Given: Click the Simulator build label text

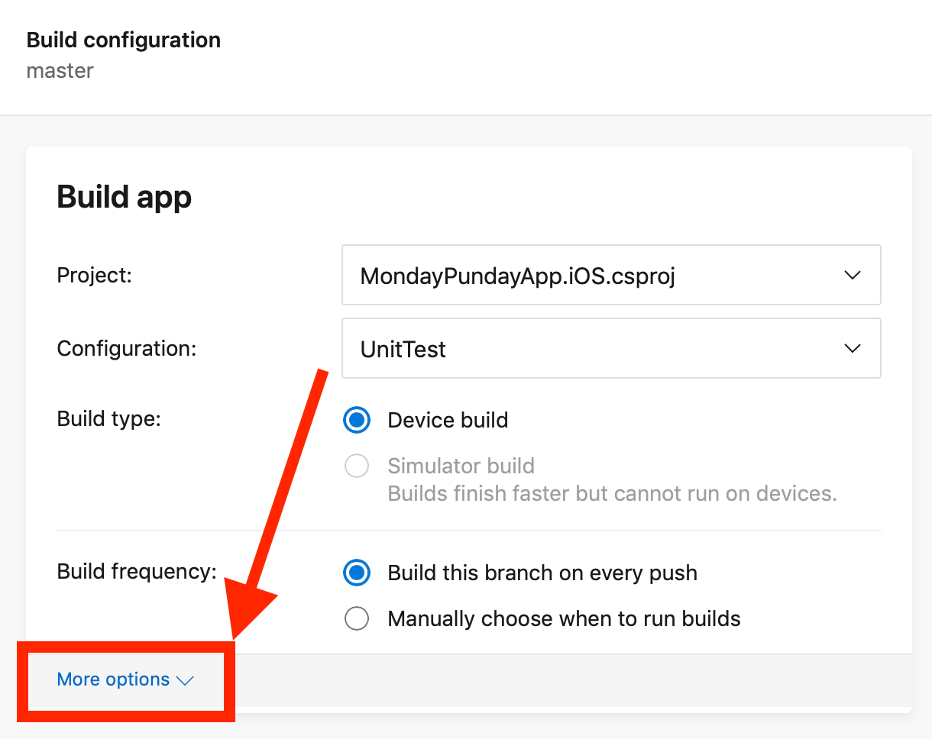Looking at the screenshot, I should (461, 466).
